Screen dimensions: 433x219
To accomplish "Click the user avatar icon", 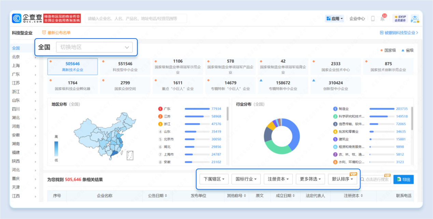I will (415, 19).
